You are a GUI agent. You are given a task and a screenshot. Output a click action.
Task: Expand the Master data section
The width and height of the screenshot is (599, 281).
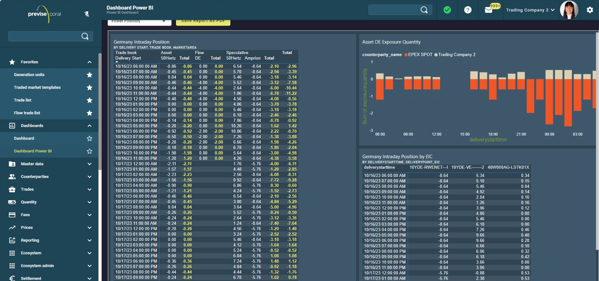pyautogui.click(x=89, y=164)
